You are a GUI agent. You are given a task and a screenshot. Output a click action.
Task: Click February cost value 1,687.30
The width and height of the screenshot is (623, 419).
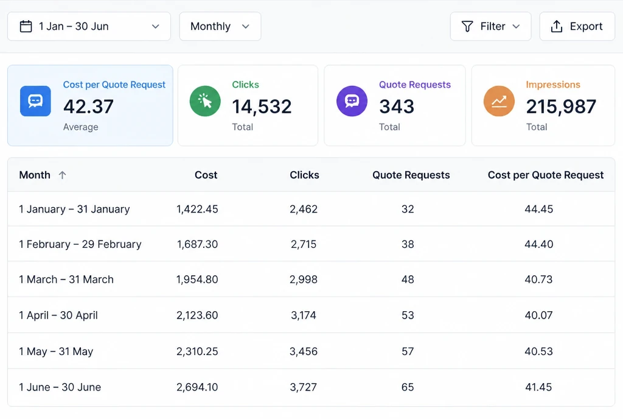coord(197,244)
